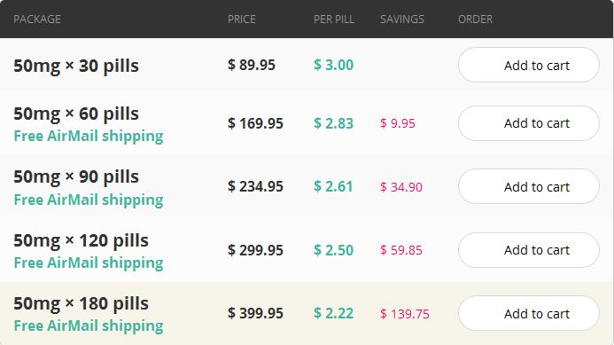This screenshot has width=614, height=345.
Task: Add 50mg × 30 pills to cart
Action: [x=529, y=65]
